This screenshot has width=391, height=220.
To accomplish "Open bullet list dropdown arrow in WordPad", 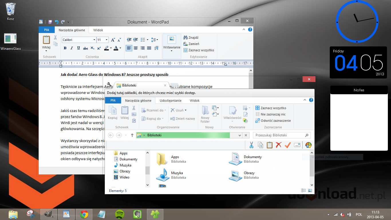I will tap(147, 40).
